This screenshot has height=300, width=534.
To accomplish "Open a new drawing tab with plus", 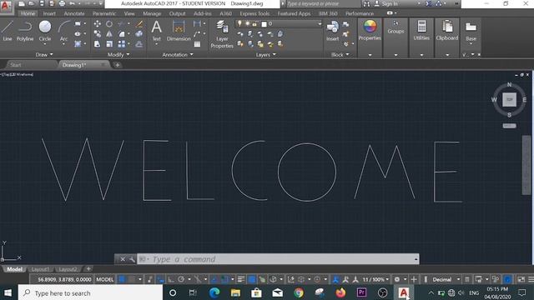I will tap(117, 65).
